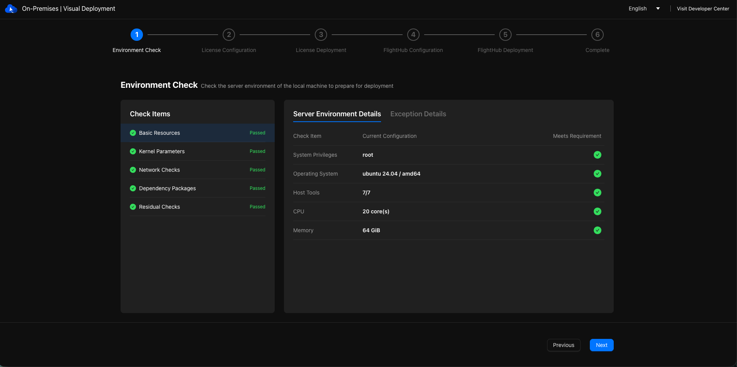The height and width of the screenshot is (367, 737).
Task: Select the Kernel Parameters check item
Action: (198, 151)
